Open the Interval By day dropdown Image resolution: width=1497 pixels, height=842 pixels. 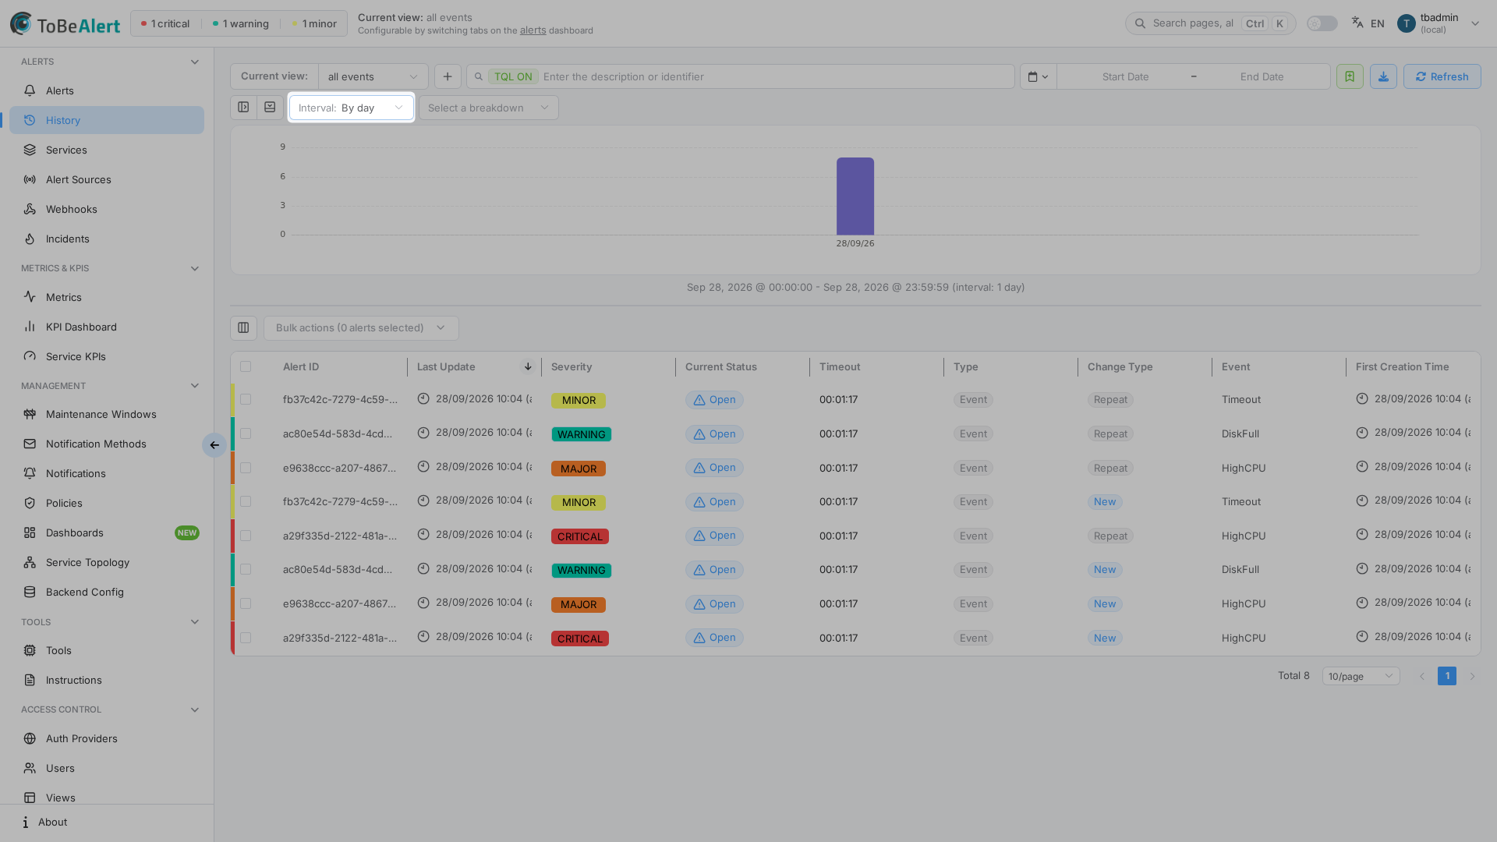point(351,108)
